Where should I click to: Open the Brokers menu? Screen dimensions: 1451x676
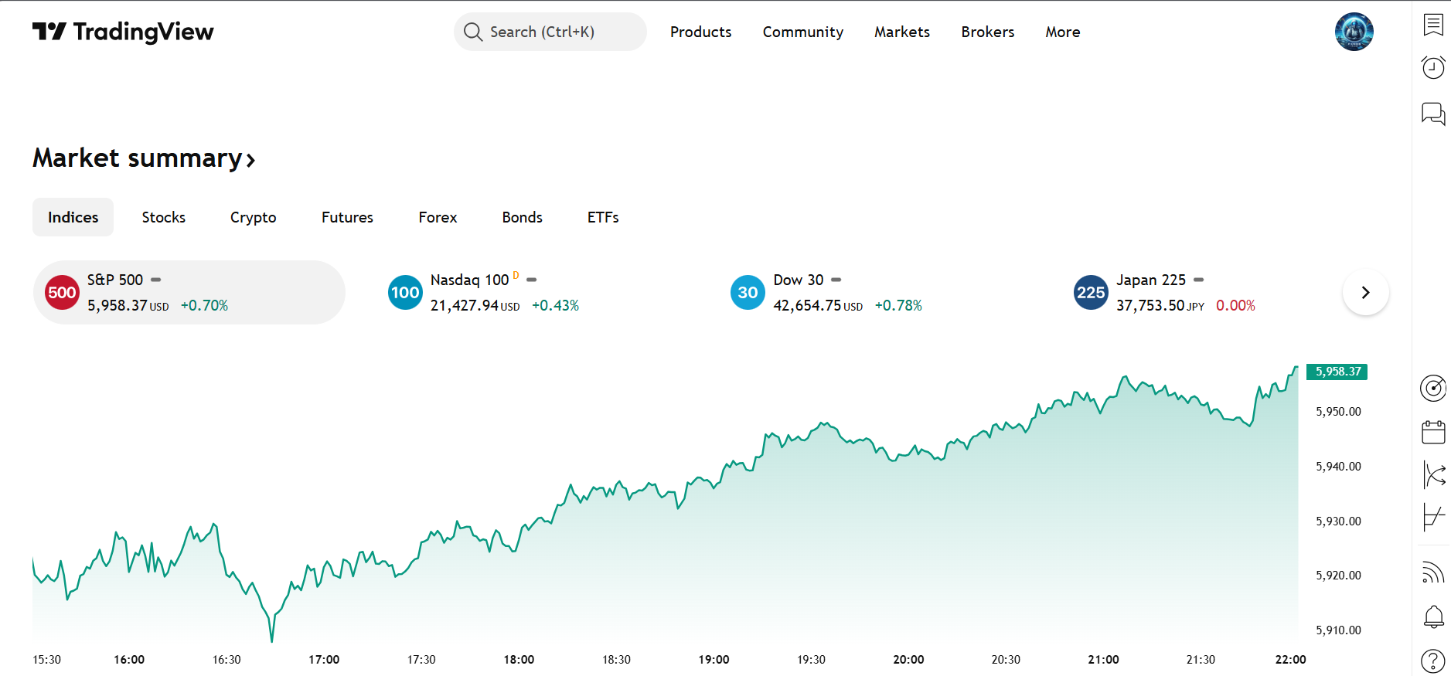(987, 32)
